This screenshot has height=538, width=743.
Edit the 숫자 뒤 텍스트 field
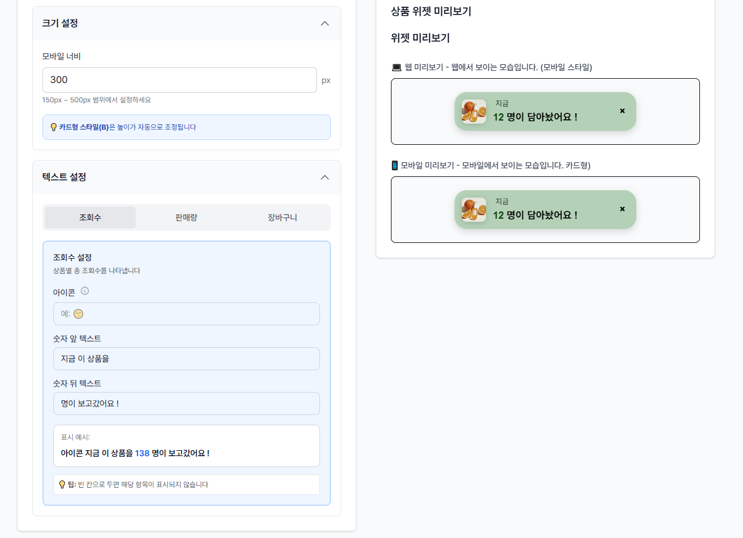(x=187, y=403)
